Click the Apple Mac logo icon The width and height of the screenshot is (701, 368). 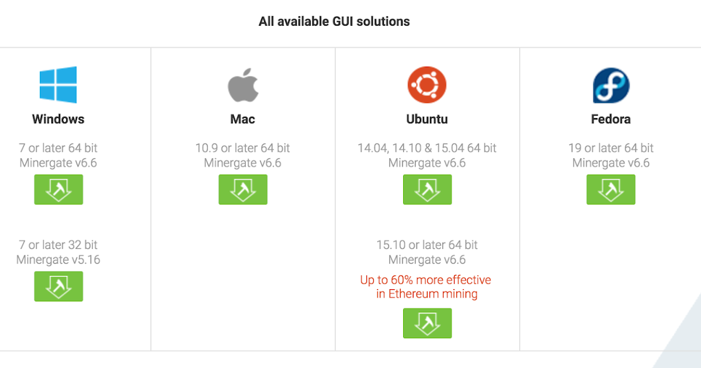point(242,85)
